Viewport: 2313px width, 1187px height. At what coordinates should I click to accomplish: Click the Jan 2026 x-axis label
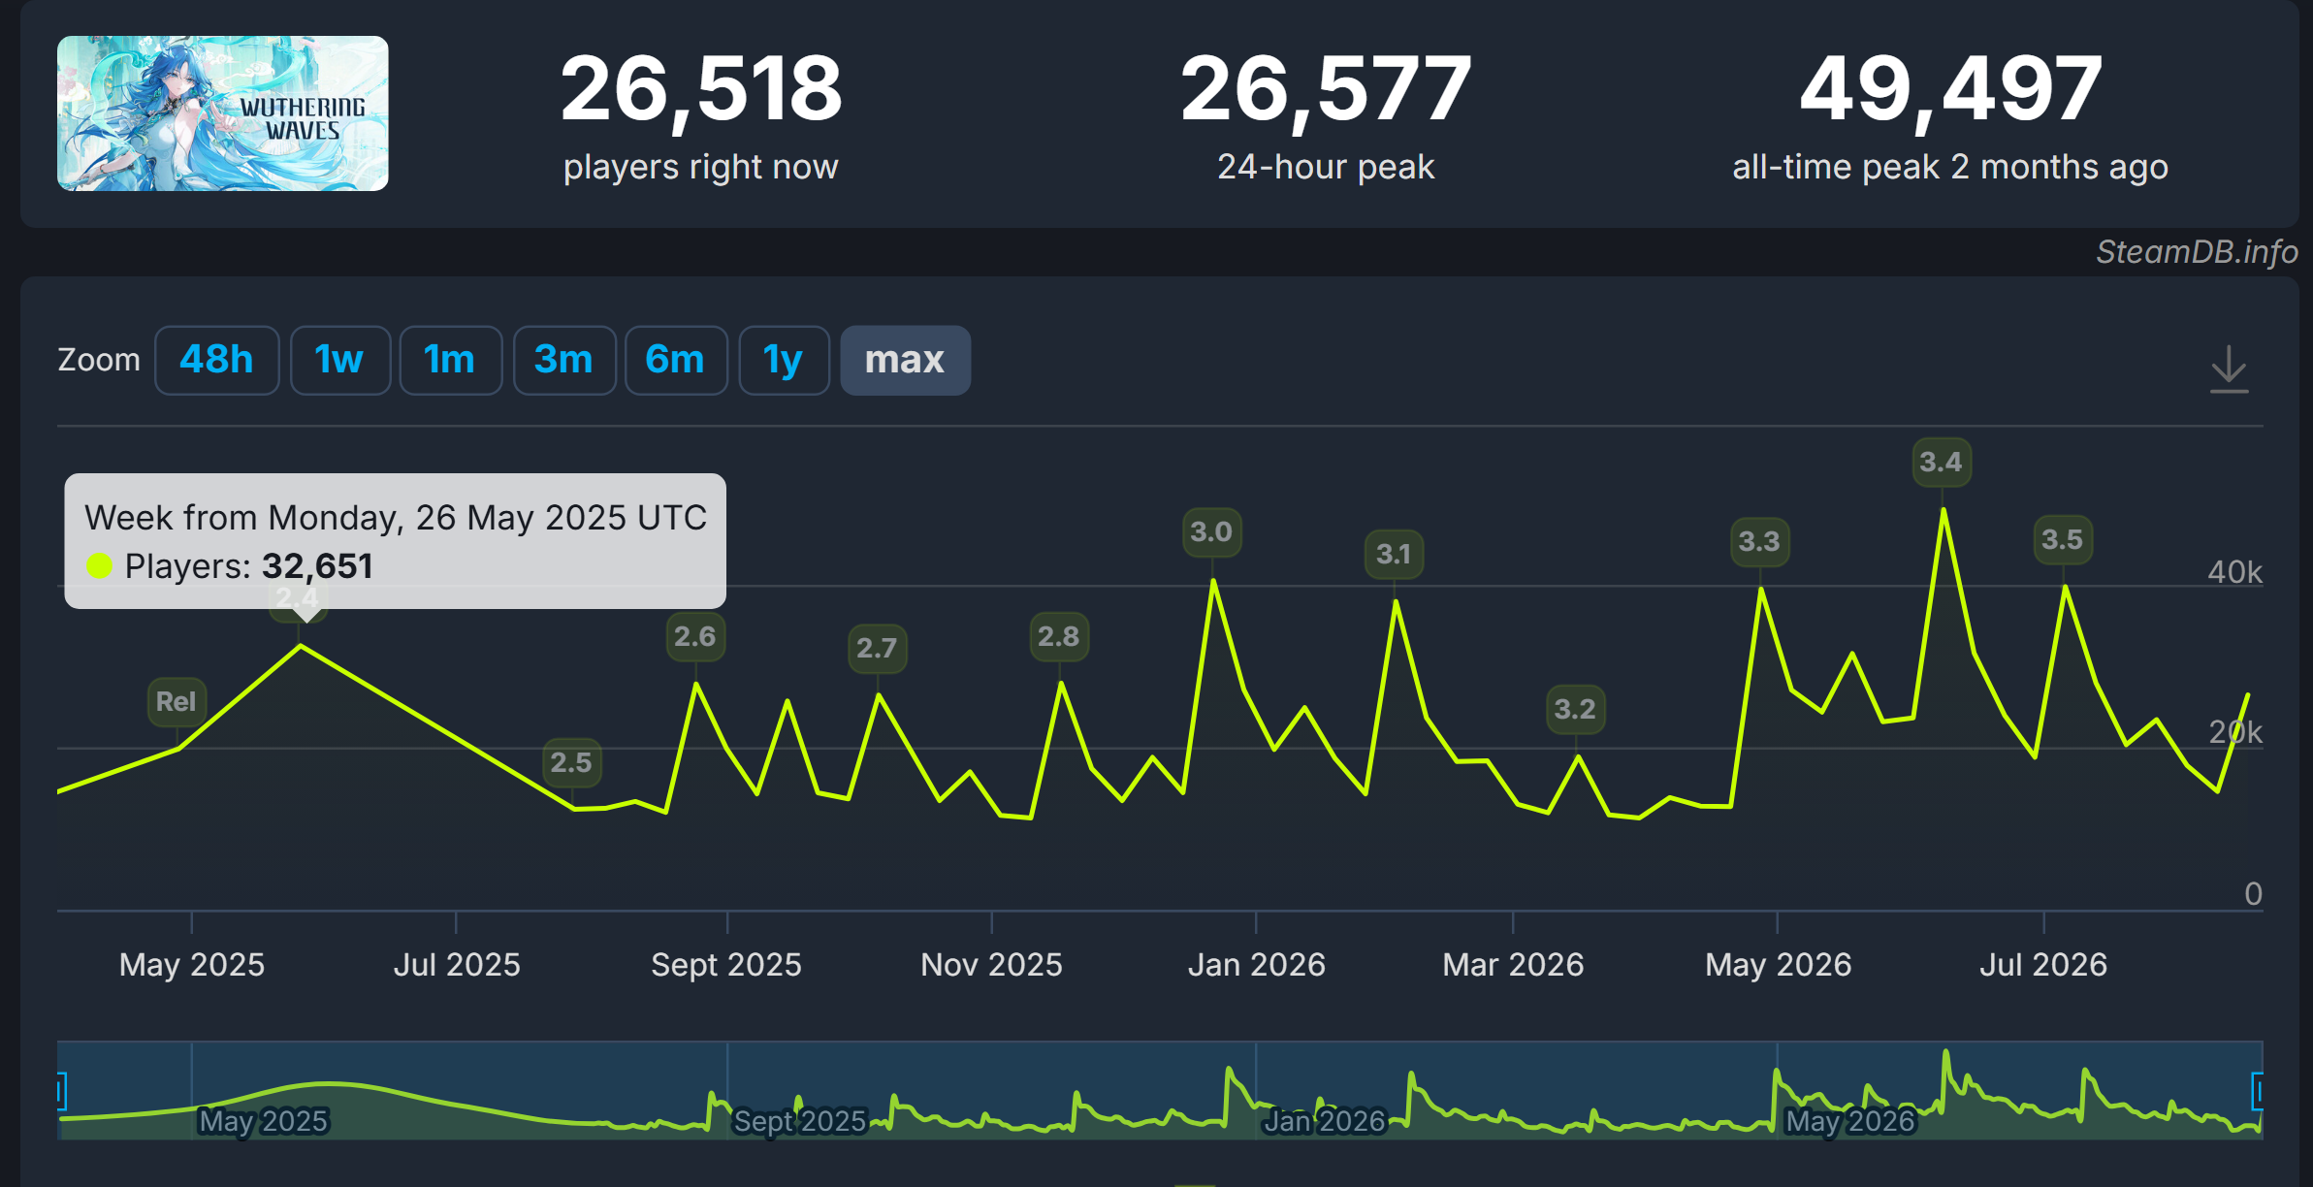[1257, 965]
